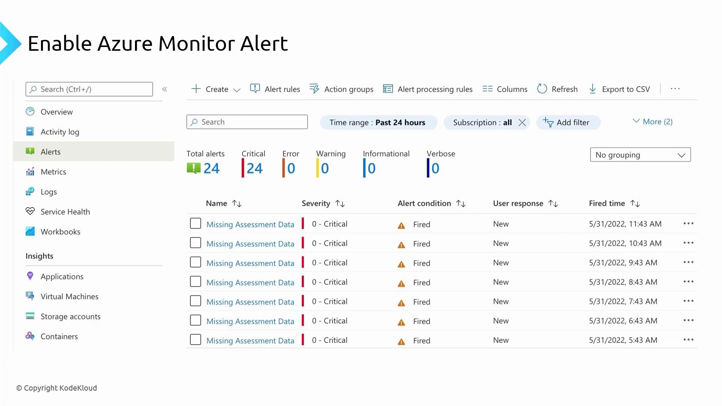Screen dimensions: 722x406
Task: Open Columns settings icon
Action: [x=487, y=89]
